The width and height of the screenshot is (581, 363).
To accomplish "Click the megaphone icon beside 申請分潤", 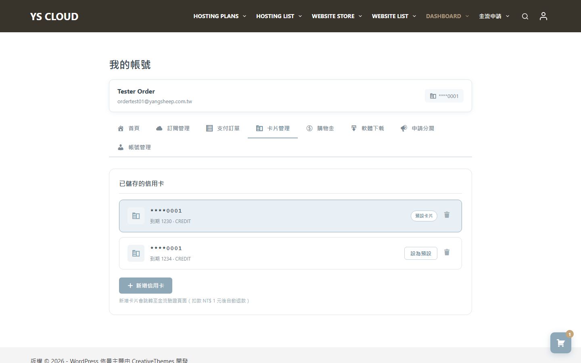I will pos(404,128).
